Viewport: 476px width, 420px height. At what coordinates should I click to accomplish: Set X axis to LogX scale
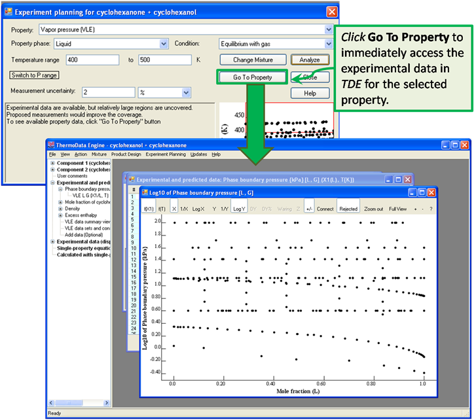(x=198, y=209)
